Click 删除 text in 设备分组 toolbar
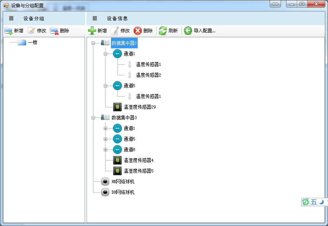 tap(64, 31)
